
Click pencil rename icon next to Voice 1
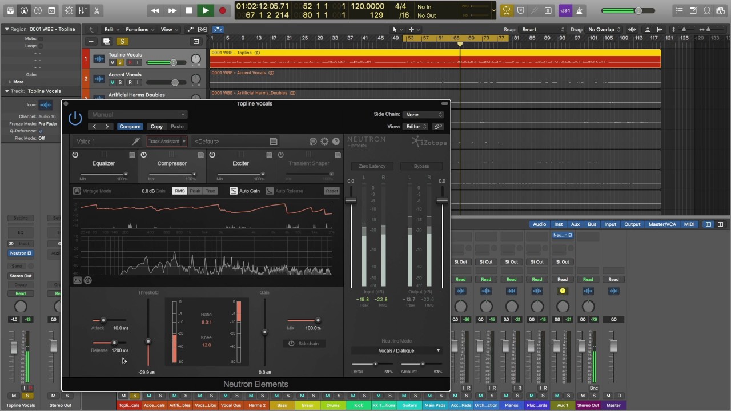[x=136, y=142]
